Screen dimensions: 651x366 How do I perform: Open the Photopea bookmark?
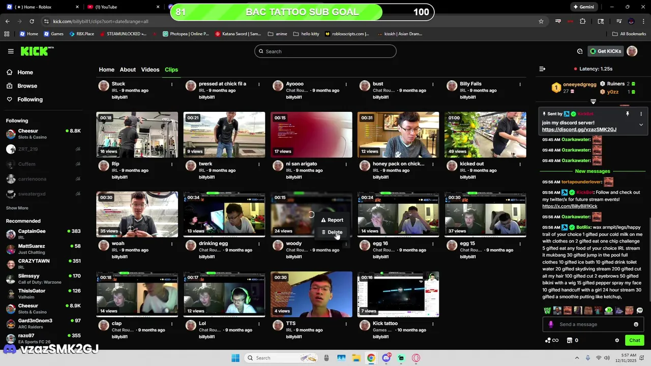[x=186, y=34]
